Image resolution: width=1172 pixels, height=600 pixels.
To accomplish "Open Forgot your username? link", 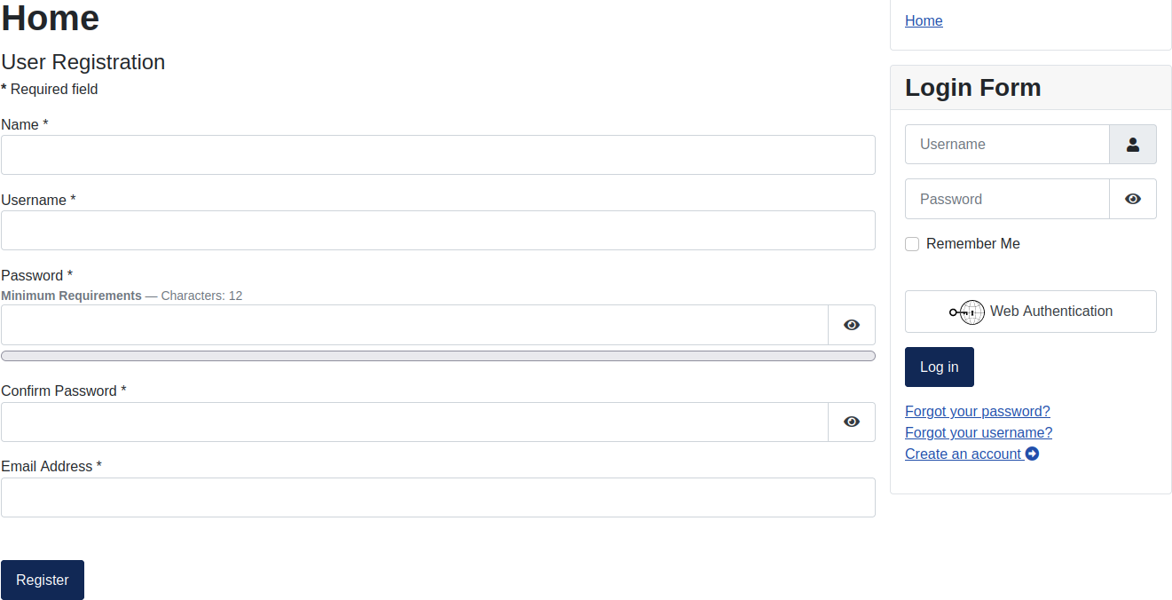I will point(978,432).
